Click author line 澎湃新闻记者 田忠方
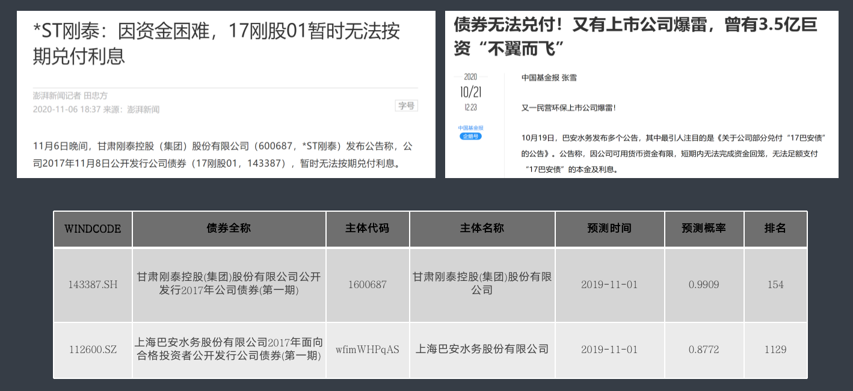 [70, 96]
